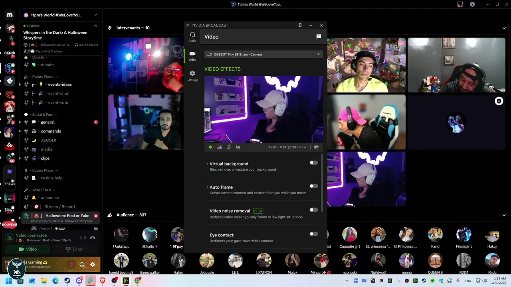Open the Windows Start menu

point(8,281)
